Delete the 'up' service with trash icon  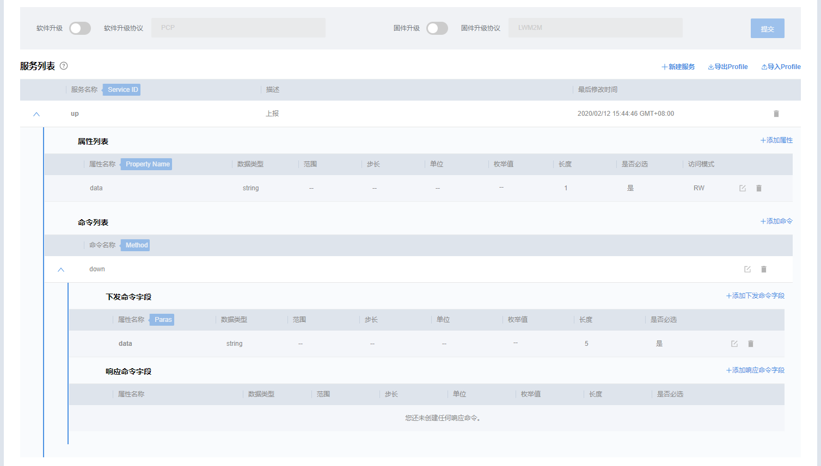[776, 114]
